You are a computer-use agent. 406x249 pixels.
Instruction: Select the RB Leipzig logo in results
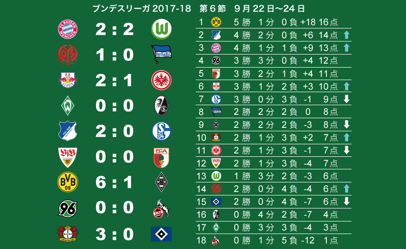pyautogui.click(x=68, y=80)
